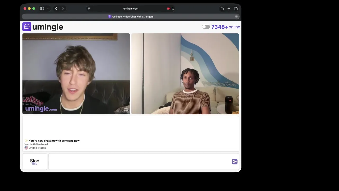
Task: Click the red close window button
Action: 25,8
